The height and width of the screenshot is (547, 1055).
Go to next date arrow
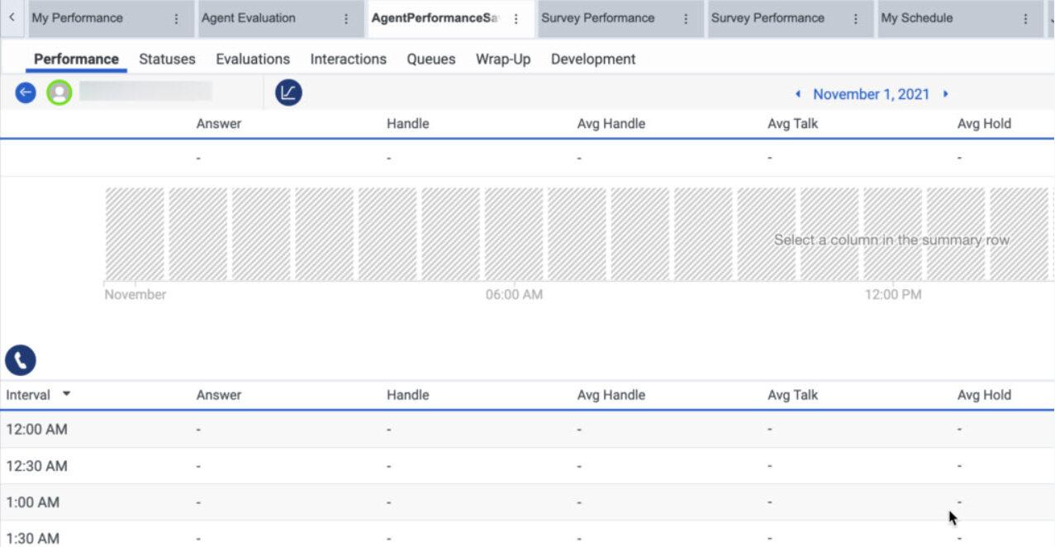(945, 94)
